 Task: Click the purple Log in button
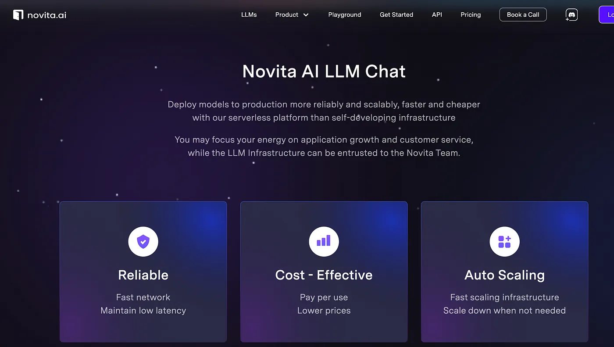(607, 14)
